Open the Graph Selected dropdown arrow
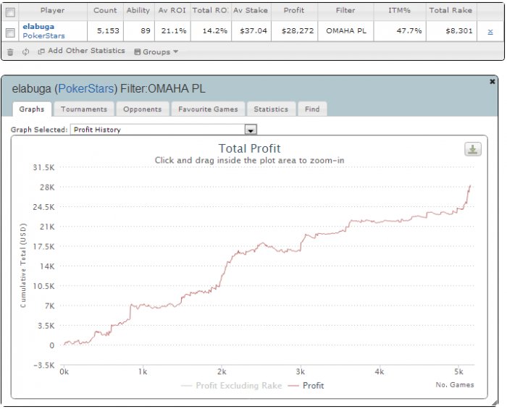This screenshot has height=409, width=507. pos(251,130)
